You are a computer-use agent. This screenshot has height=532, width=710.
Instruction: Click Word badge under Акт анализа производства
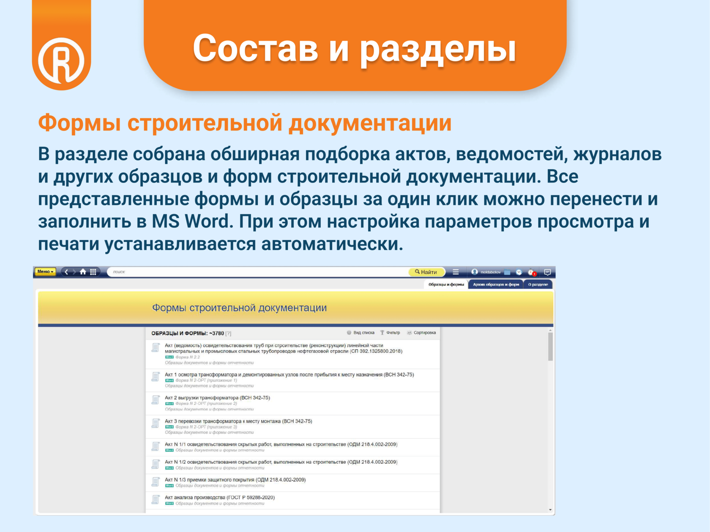[x=169, y=504]
